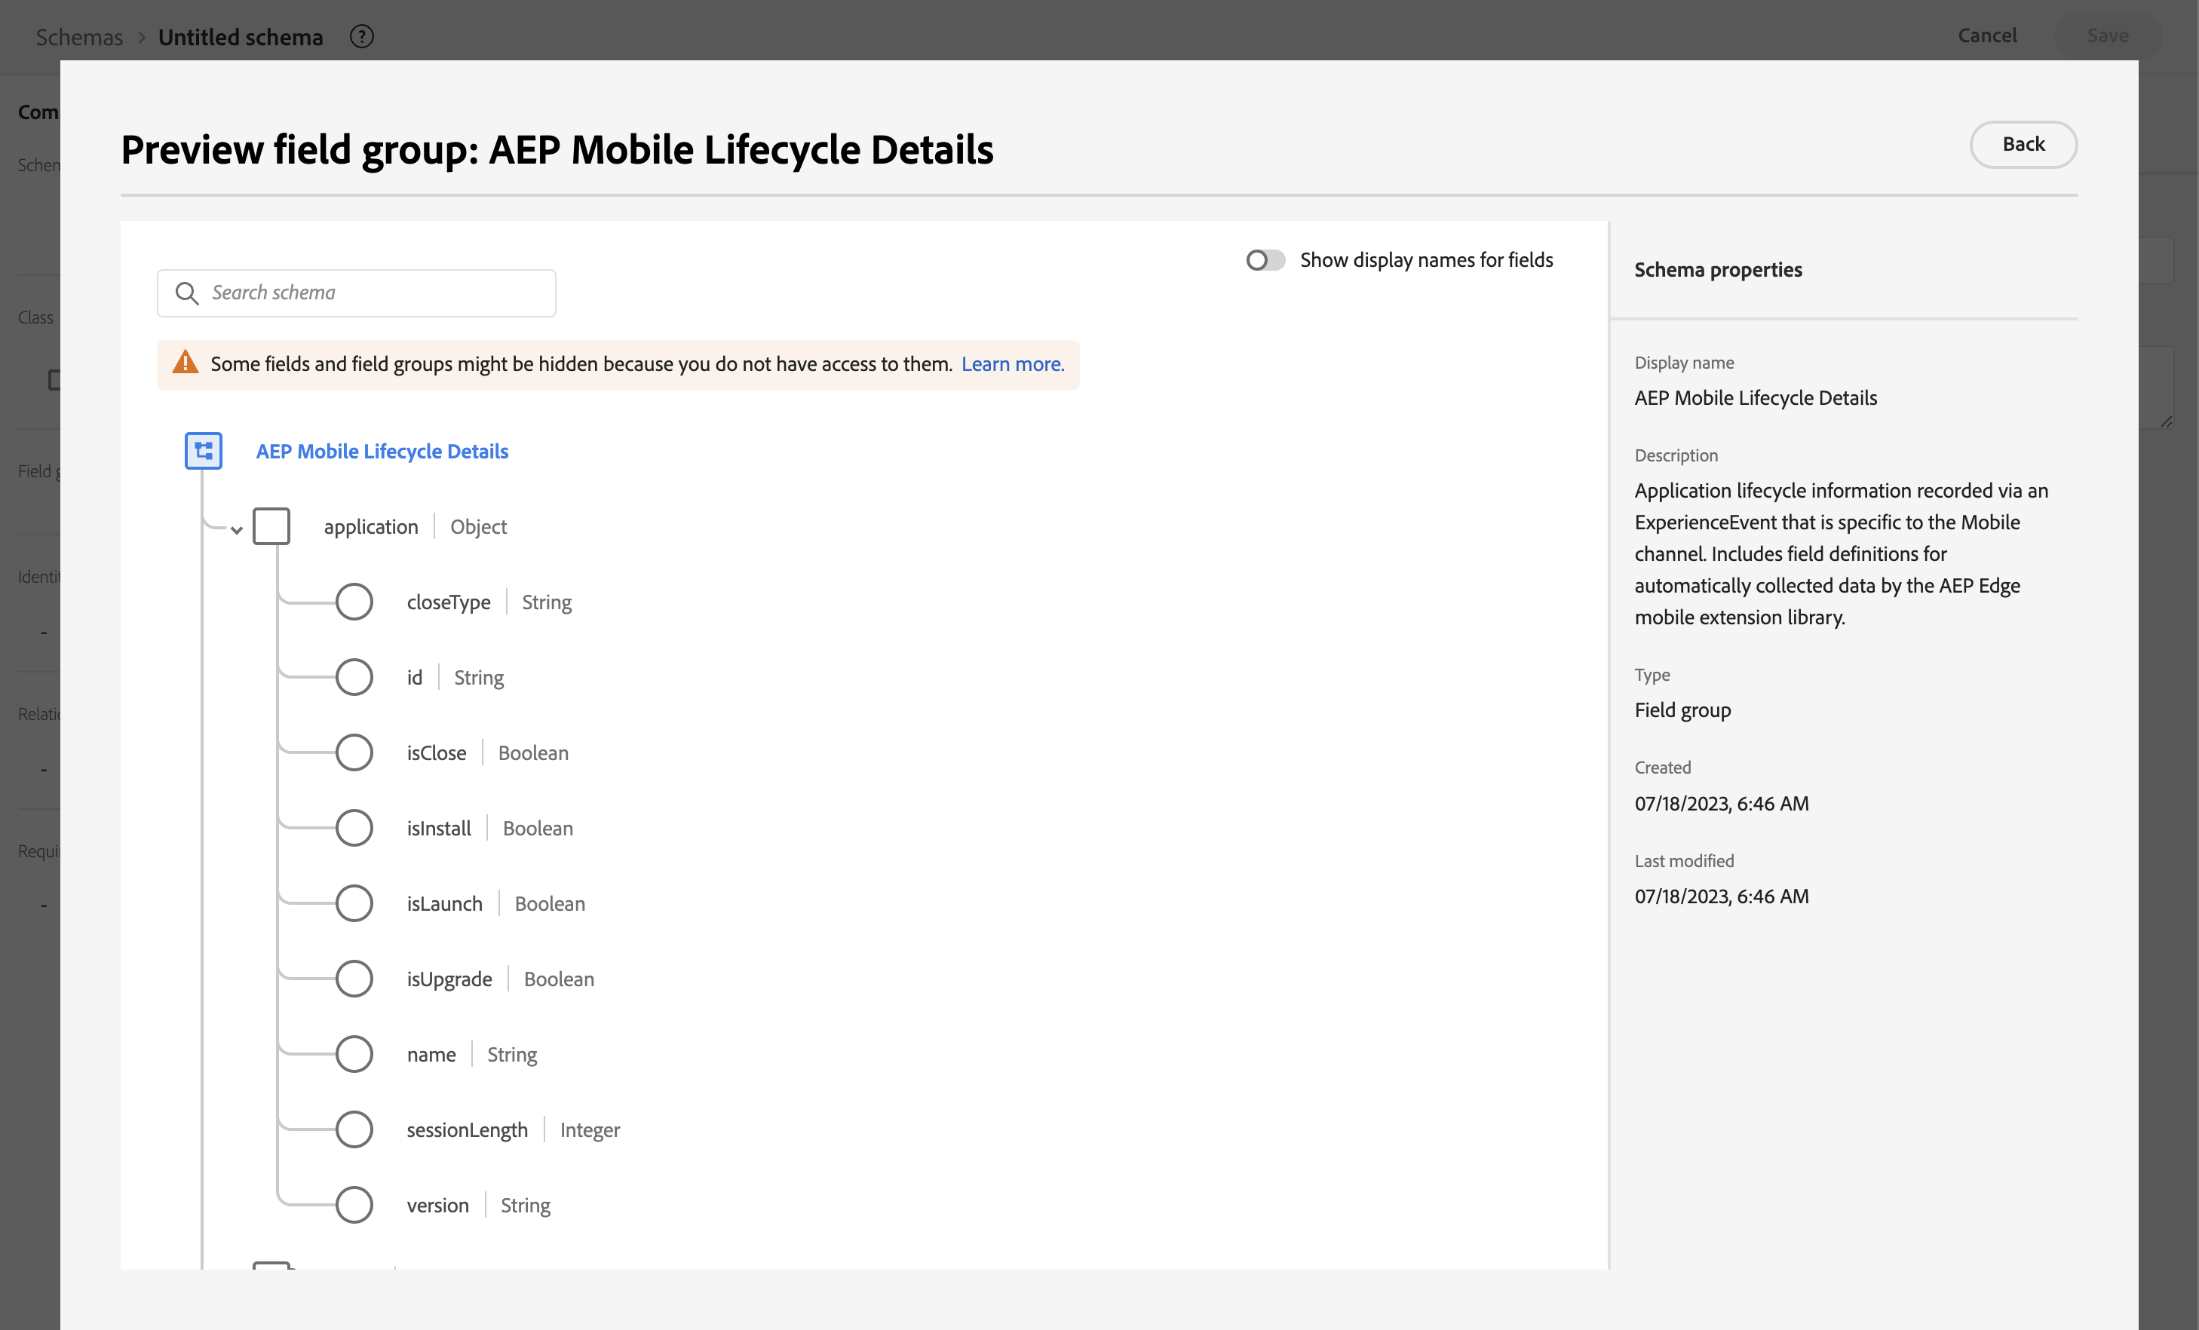Select the AEP Mobile Lifecycle Details root node
The image size is (2199, 1330).
pyautogui.click(x=382, y=452)
